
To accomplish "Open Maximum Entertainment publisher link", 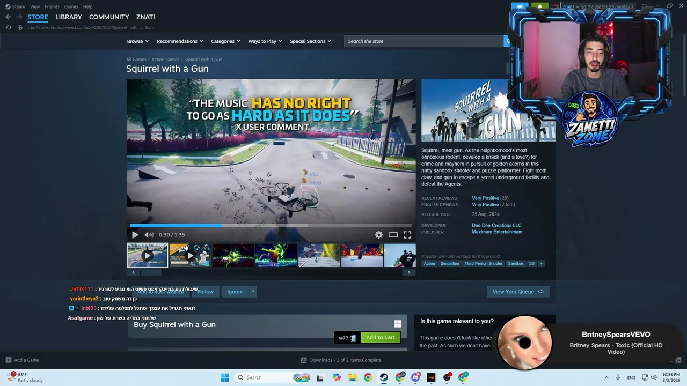I will tap(497, 232).
